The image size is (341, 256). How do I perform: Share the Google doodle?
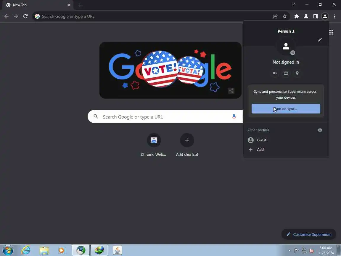coord(231,91)
